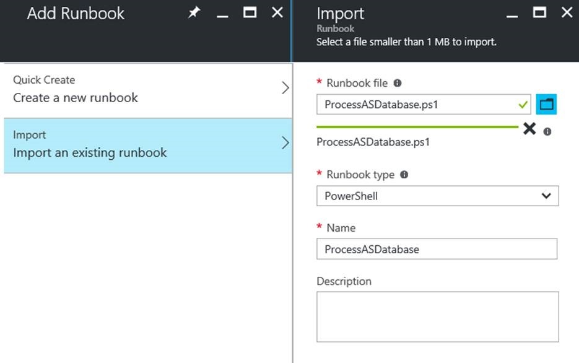
Task: Click the folder browse icon for Runbook file
Action: tap(546, 105)
